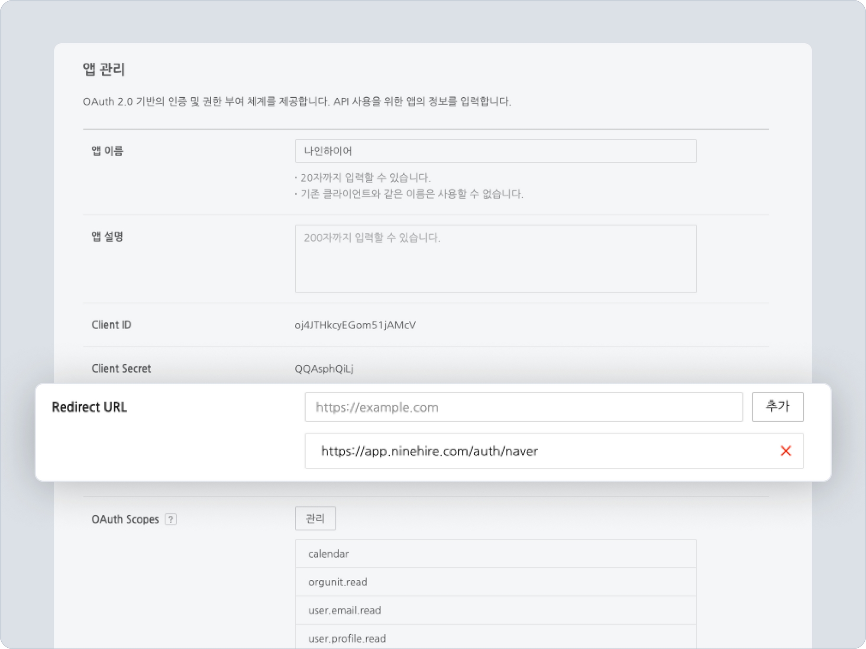The height and width of the screenshot is (649, 866).
Task: Click the Client ID label
Action: point(111,325)
